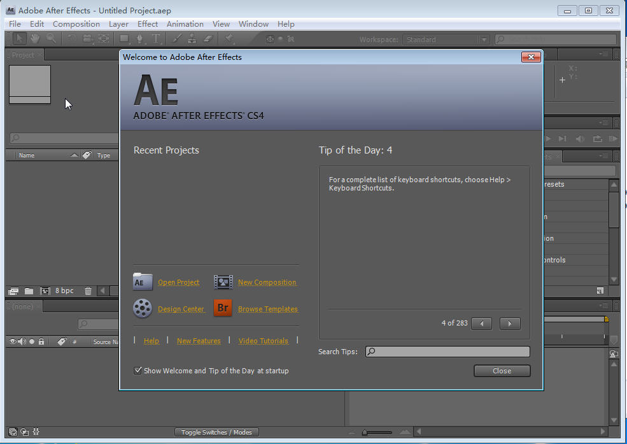The width and height of the screenshot is (627, 444).
Task: Click the New Composition filmstrip icon
Action: pyautogui.click(x=223, y=282)
